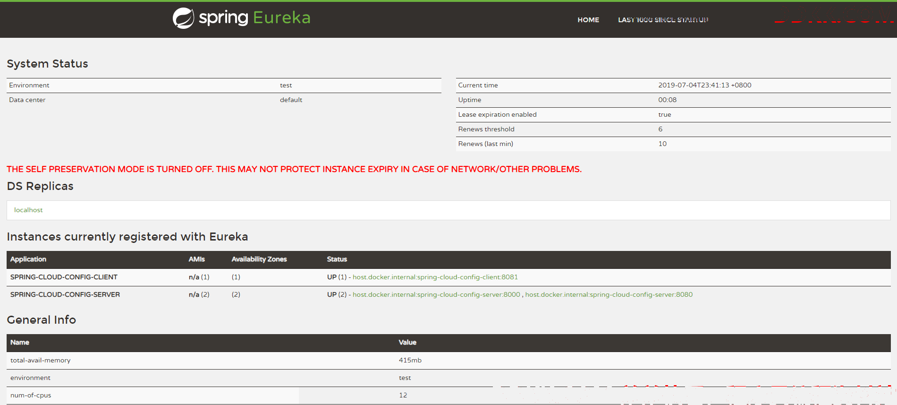The image size is (897, 405).
Task: Click the total-avail-memory value 415mb
Action: (x=410, y=360)
